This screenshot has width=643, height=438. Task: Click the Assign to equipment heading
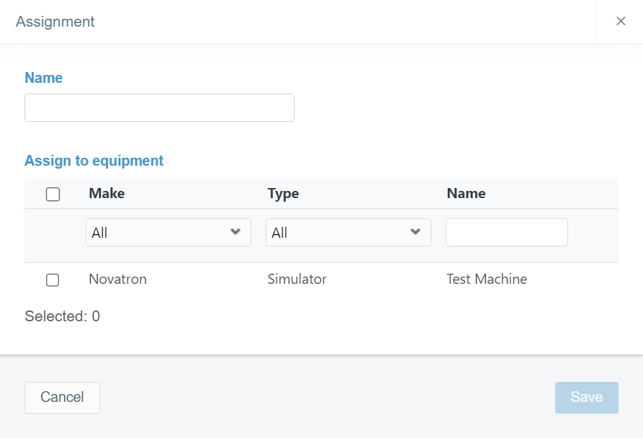(x=94, y=161)
